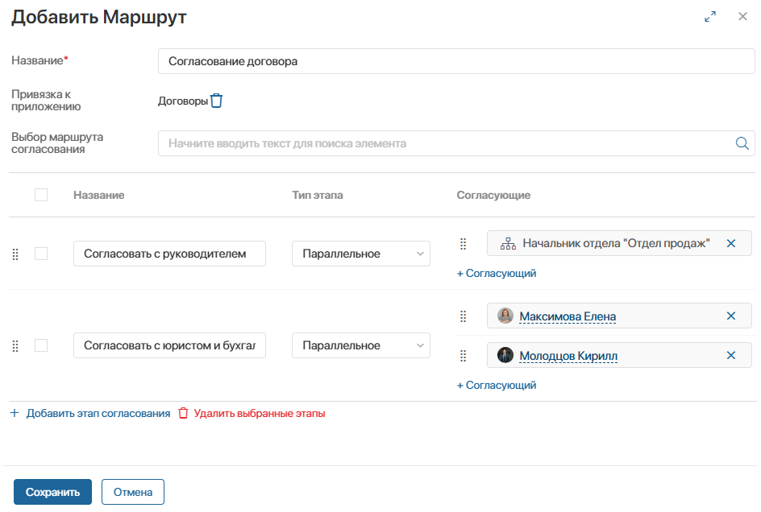Screen dimensions: 761x512
Task: Click the org-structure icon of Начальник отдела
Action: pos(508,243)
